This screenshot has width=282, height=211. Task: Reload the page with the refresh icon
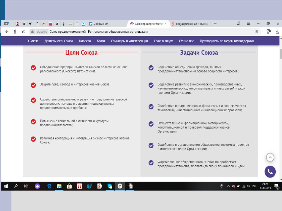click(x=23, y=32)
